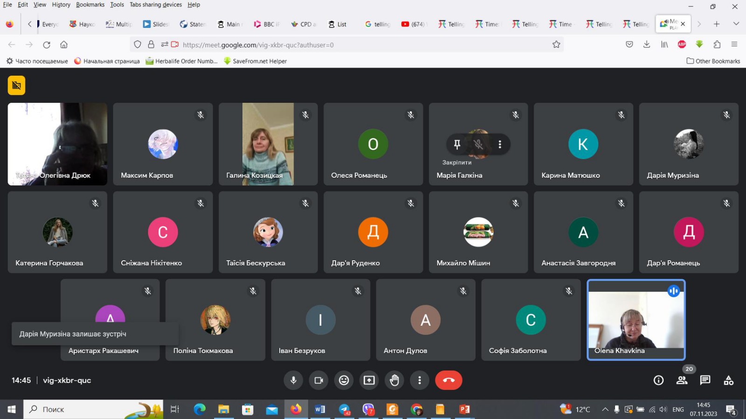Click the leave call red button
This screenshot has width=746, height=419.
[x=448, y=380]
